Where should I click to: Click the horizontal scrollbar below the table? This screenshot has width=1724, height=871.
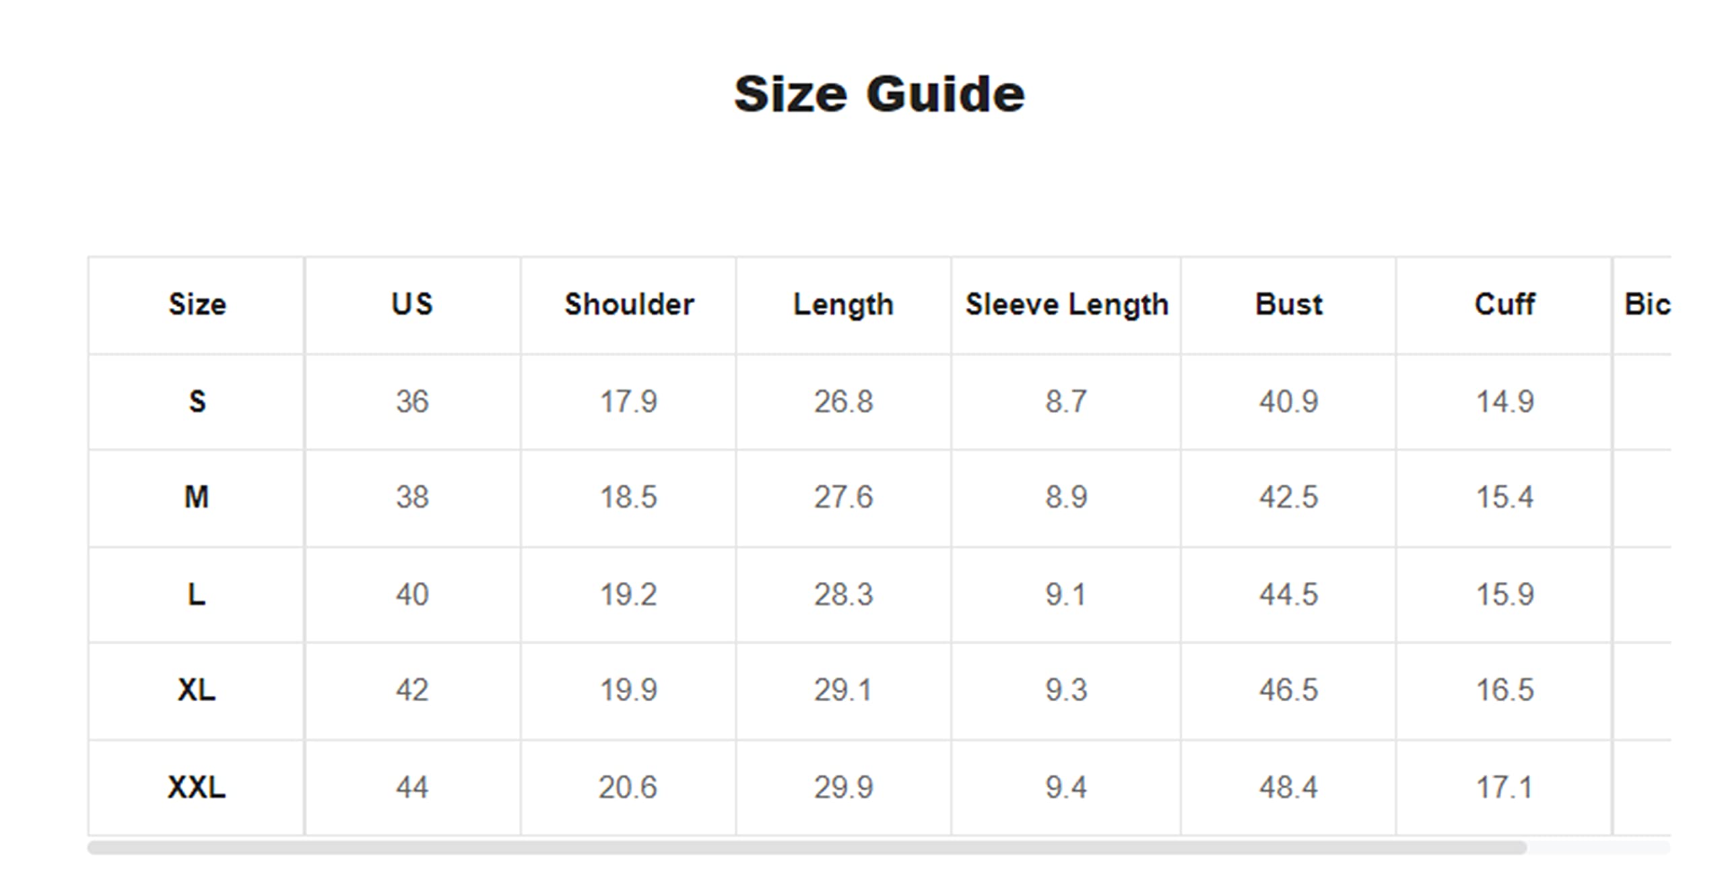[807, 847]
